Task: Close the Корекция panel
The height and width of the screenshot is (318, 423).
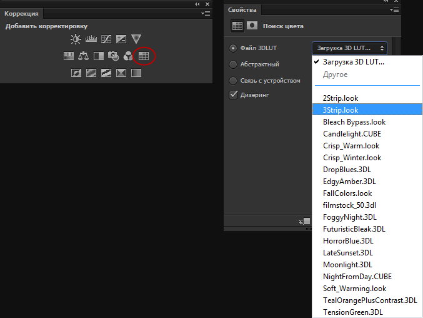Action: pyautogui.click(x=207, y=4)
